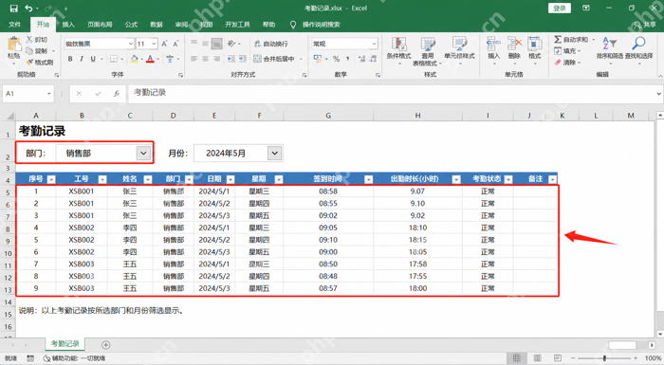The image size is (664, 365).
Task: Click the 共享 (Share) button
Action: [x=644, y=25]
